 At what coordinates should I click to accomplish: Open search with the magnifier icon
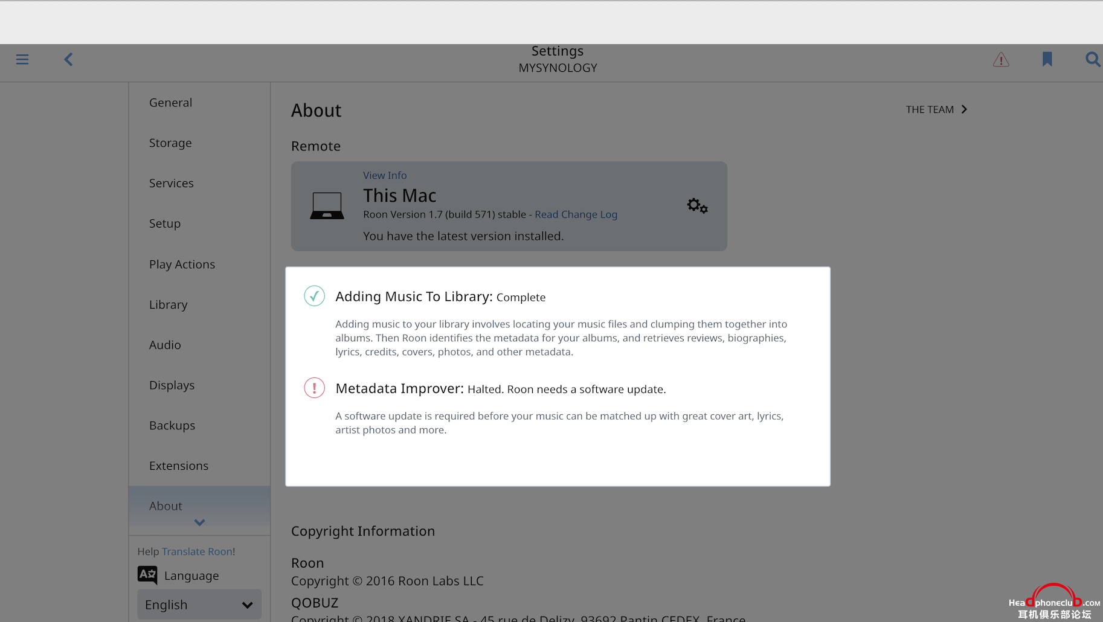click(x=1092, y=59)
